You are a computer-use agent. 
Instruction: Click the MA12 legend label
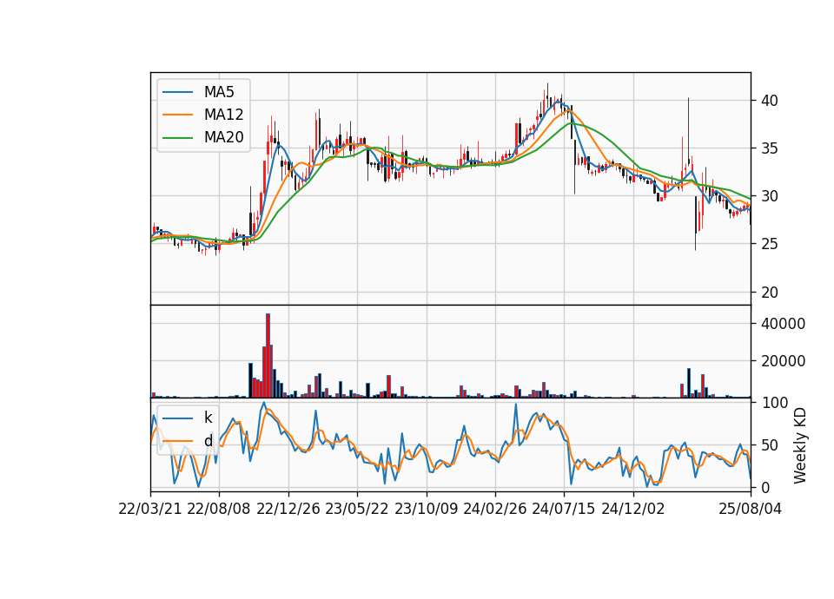[223, 115]
